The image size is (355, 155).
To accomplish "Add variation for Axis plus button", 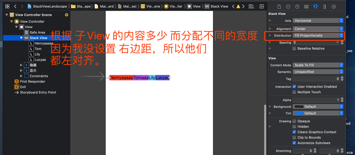I will (x=270, y=20).
